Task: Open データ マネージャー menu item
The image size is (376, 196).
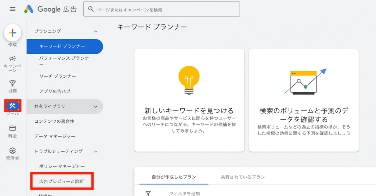Action: (55, 136)
